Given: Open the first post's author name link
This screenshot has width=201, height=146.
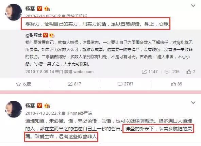Looking at the screenshot, I should point(30,9).
